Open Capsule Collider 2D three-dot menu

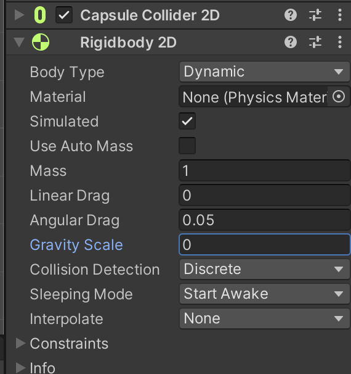(340, 15)
